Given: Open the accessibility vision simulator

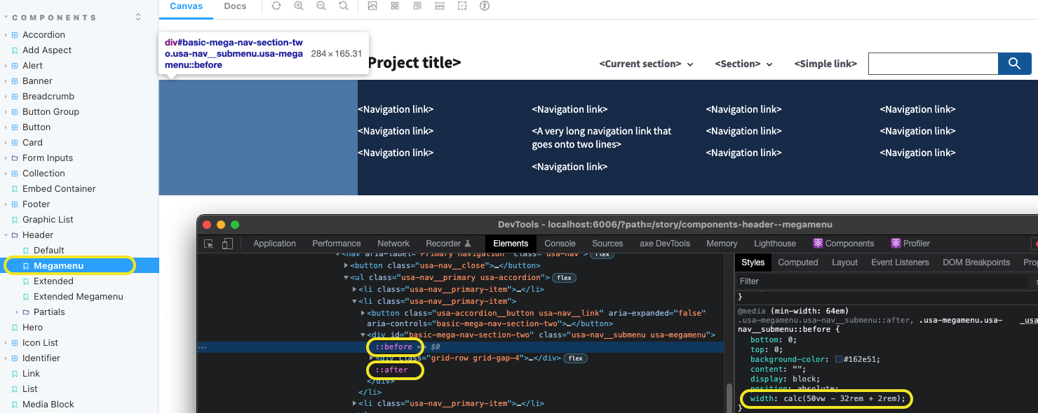Looking at the screenshot, I should (x=485, y=6).
